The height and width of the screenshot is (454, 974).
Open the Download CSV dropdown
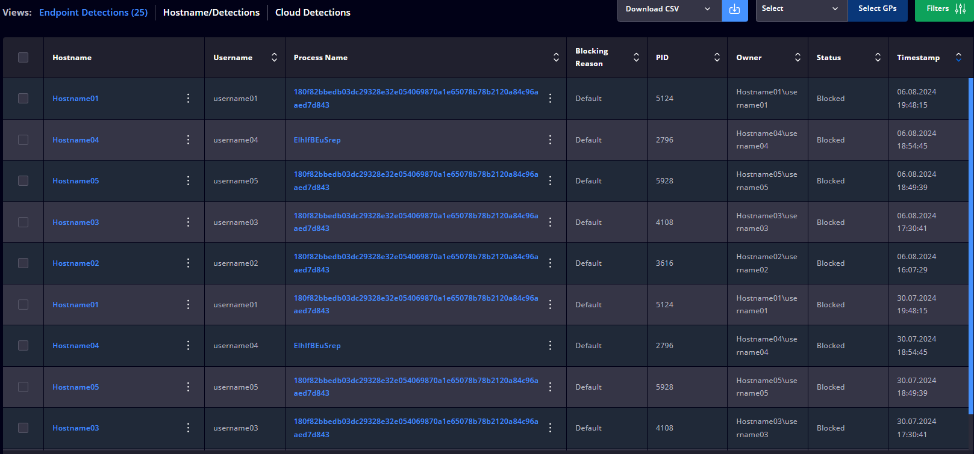669,9
